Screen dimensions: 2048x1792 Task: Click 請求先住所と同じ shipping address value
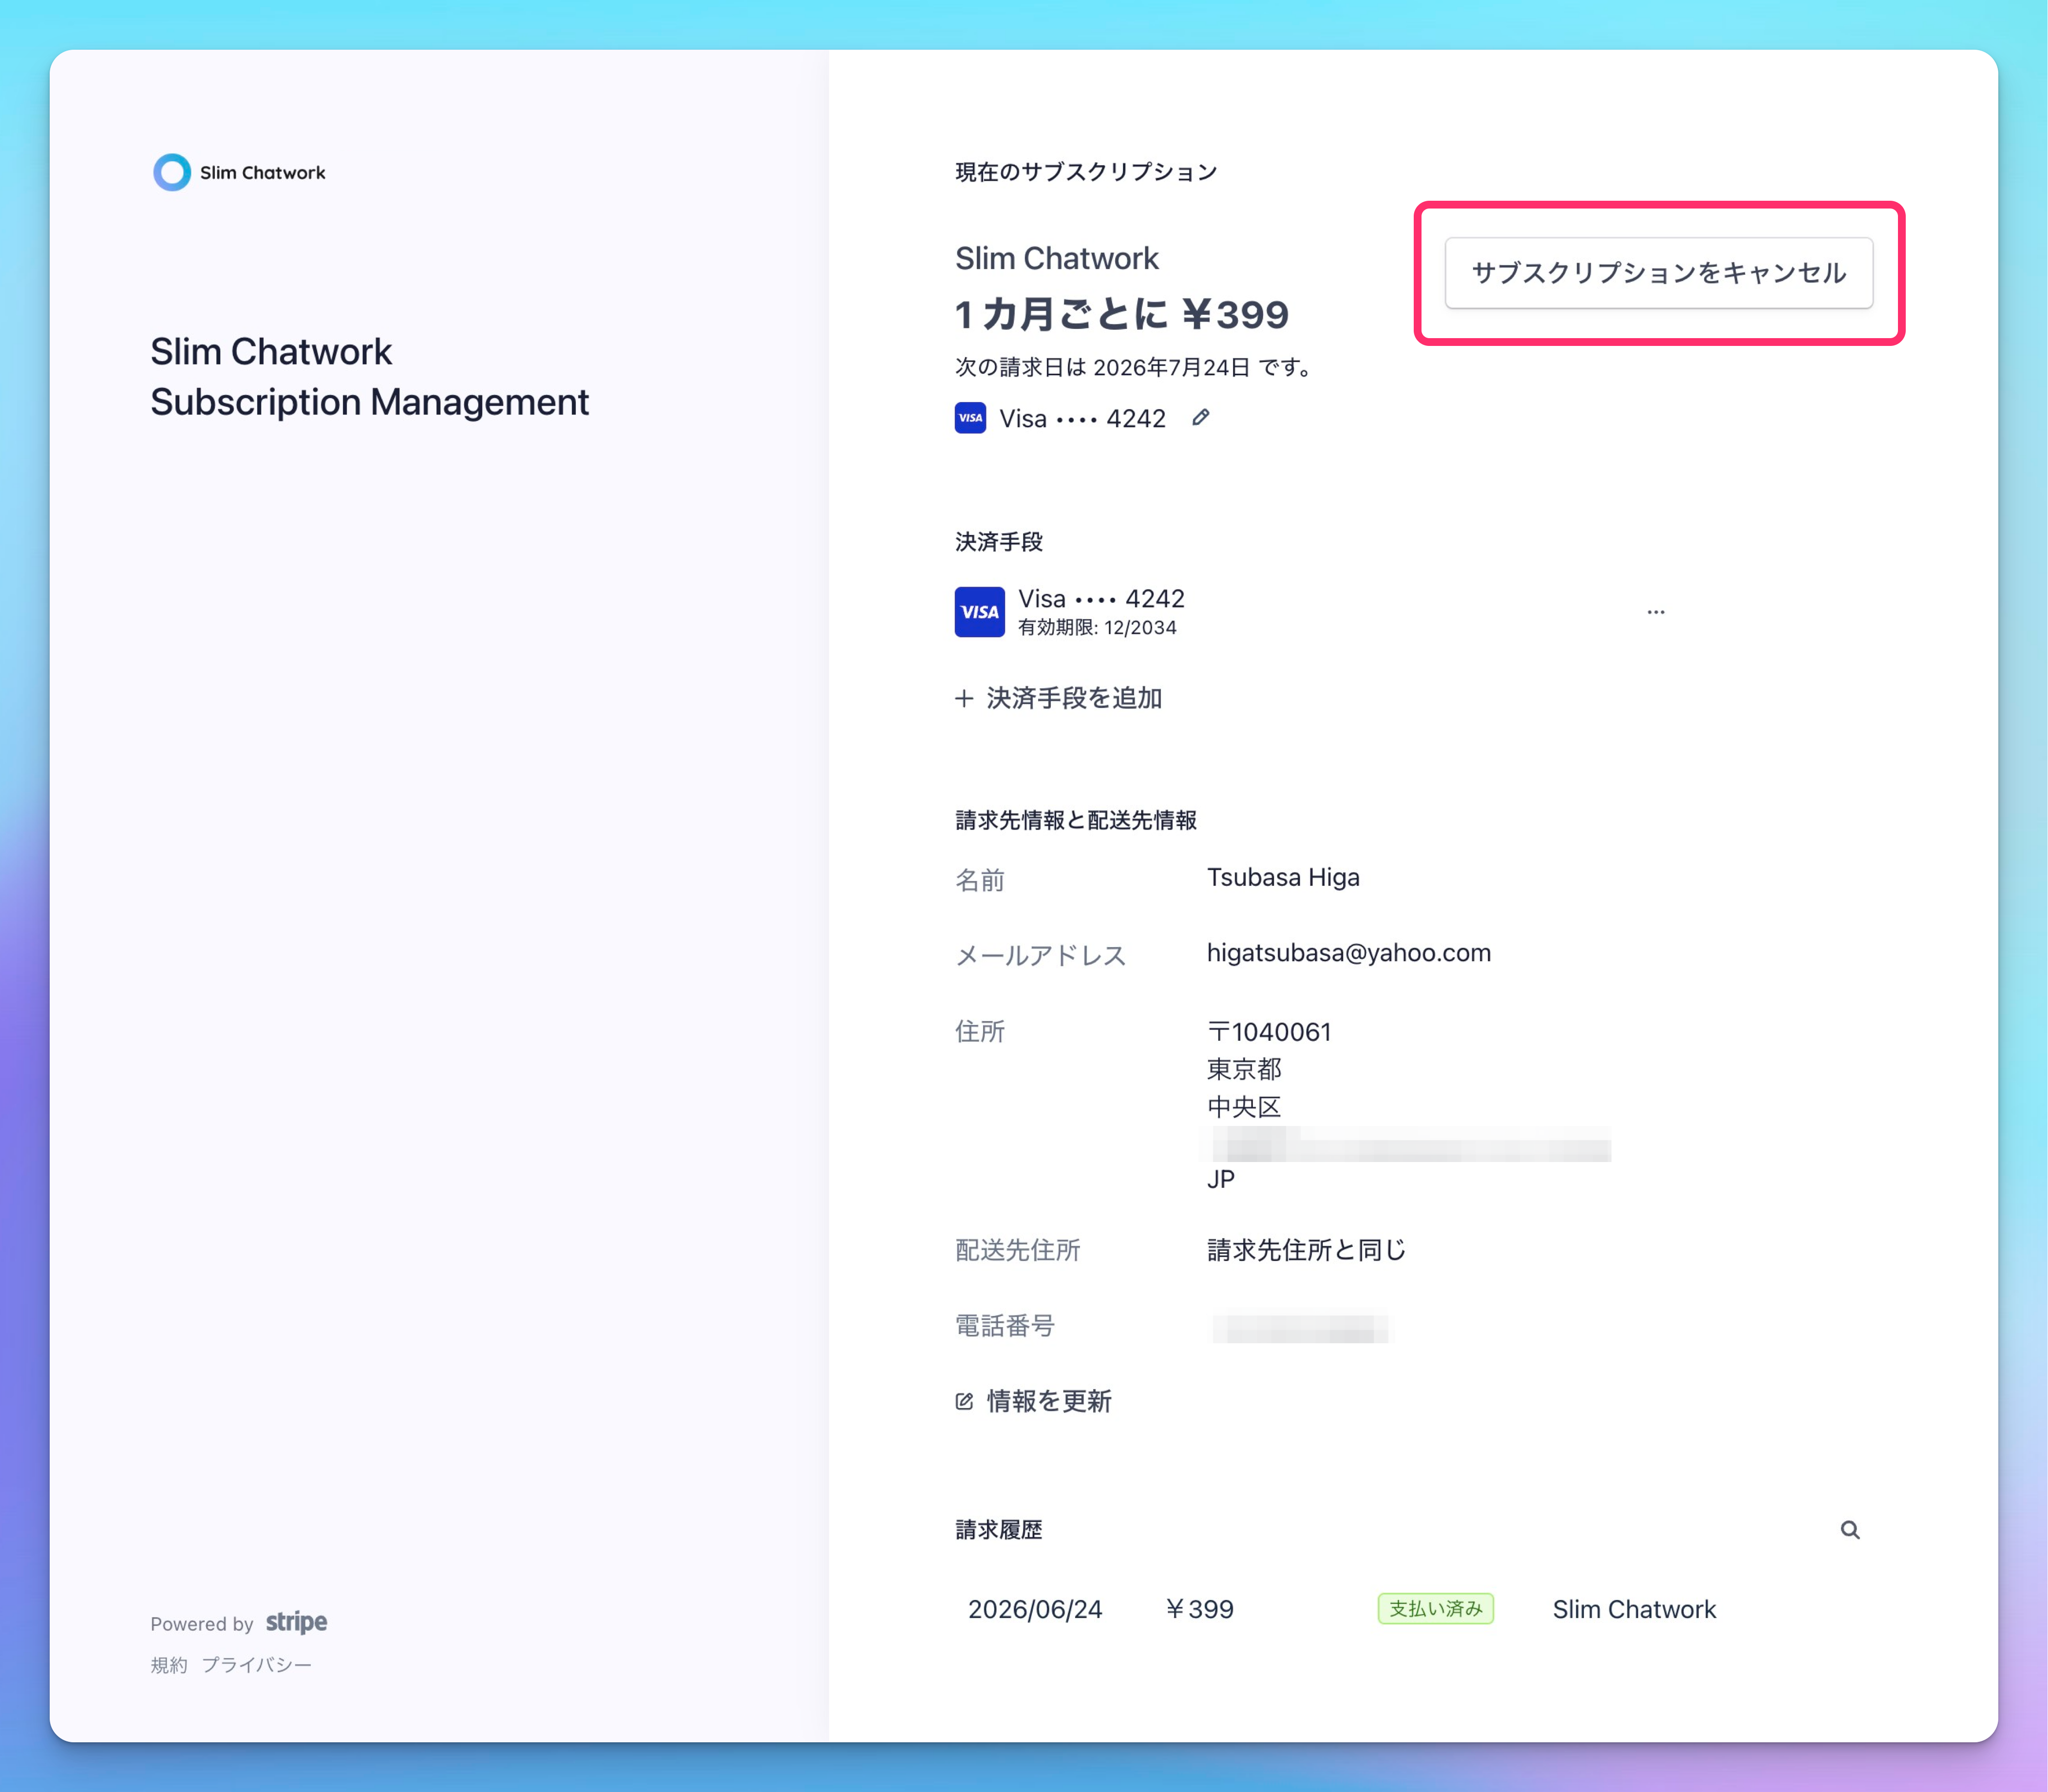(x=1306, y=1250)
